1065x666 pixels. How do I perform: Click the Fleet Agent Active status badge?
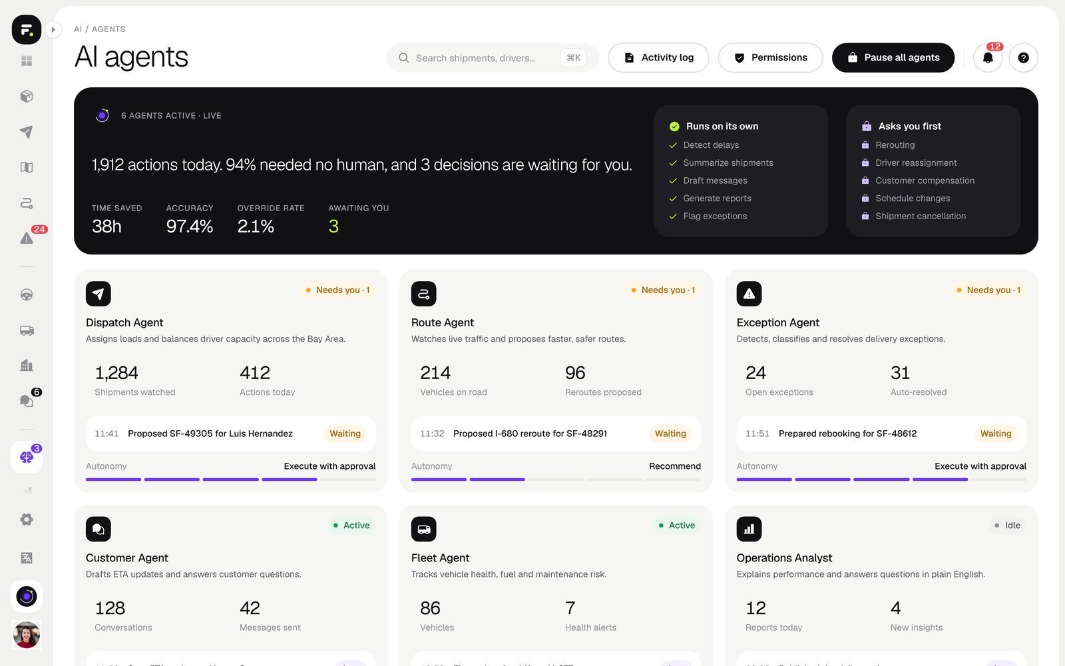[677, 525]
